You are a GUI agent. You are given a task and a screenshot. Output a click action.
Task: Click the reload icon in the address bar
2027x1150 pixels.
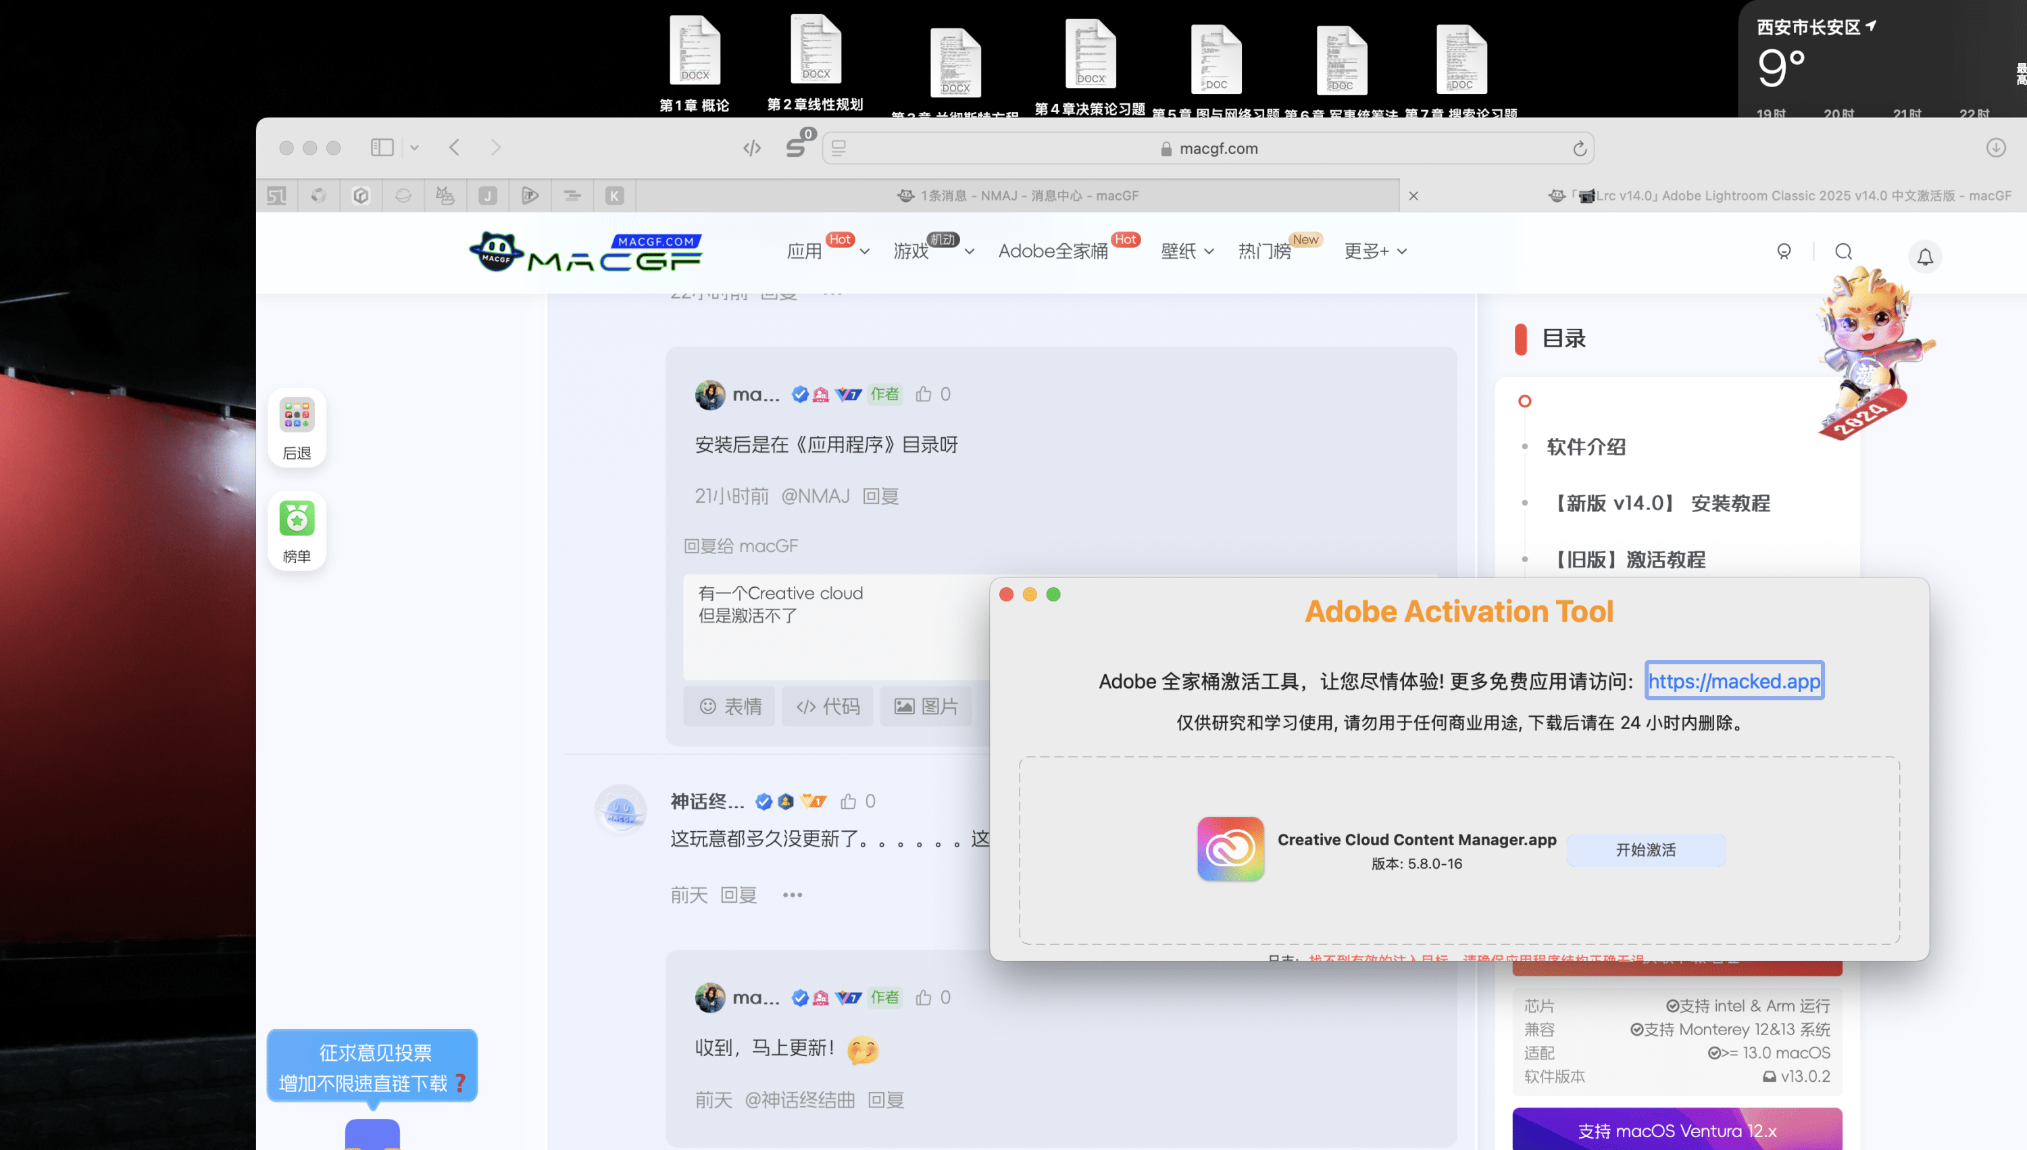click(1579, 148)
